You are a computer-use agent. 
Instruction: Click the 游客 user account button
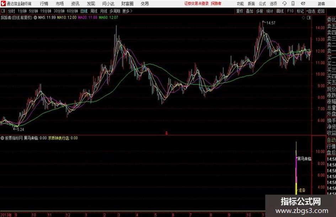click(321, 4)
